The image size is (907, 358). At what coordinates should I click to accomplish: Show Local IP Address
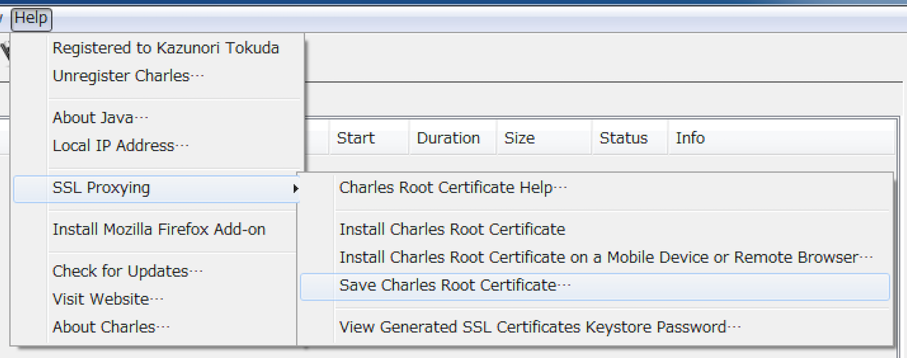(x=120, y=146)
